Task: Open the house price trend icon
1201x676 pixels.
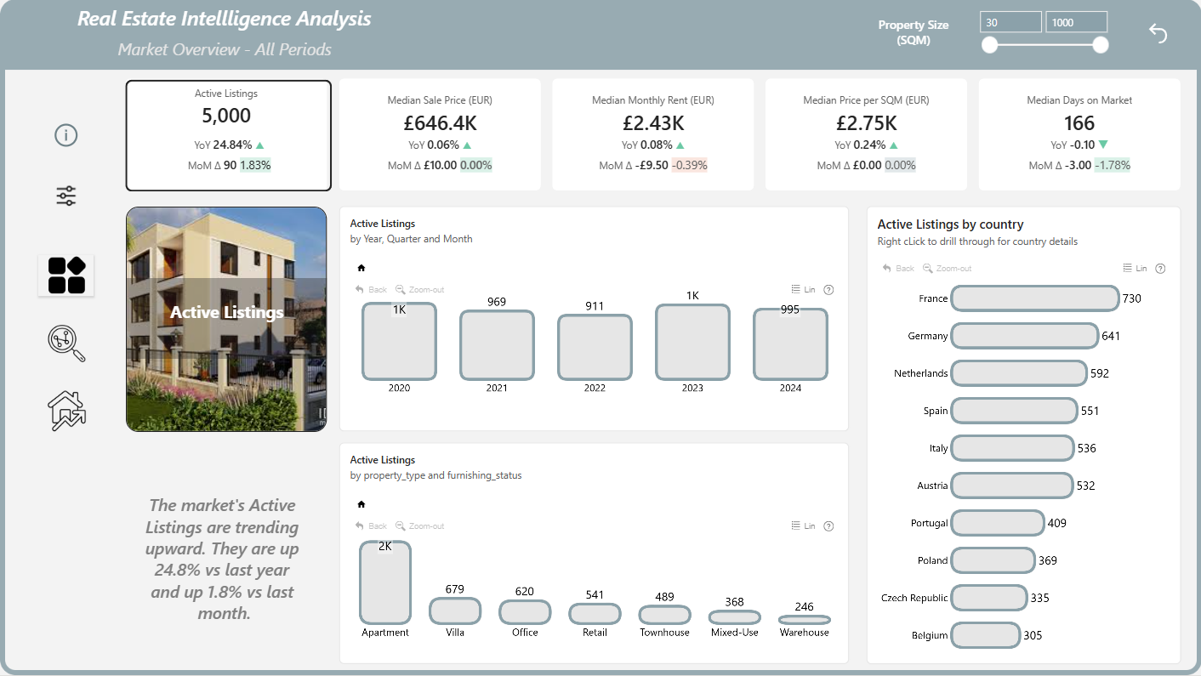Action: [x=66, y=411]
